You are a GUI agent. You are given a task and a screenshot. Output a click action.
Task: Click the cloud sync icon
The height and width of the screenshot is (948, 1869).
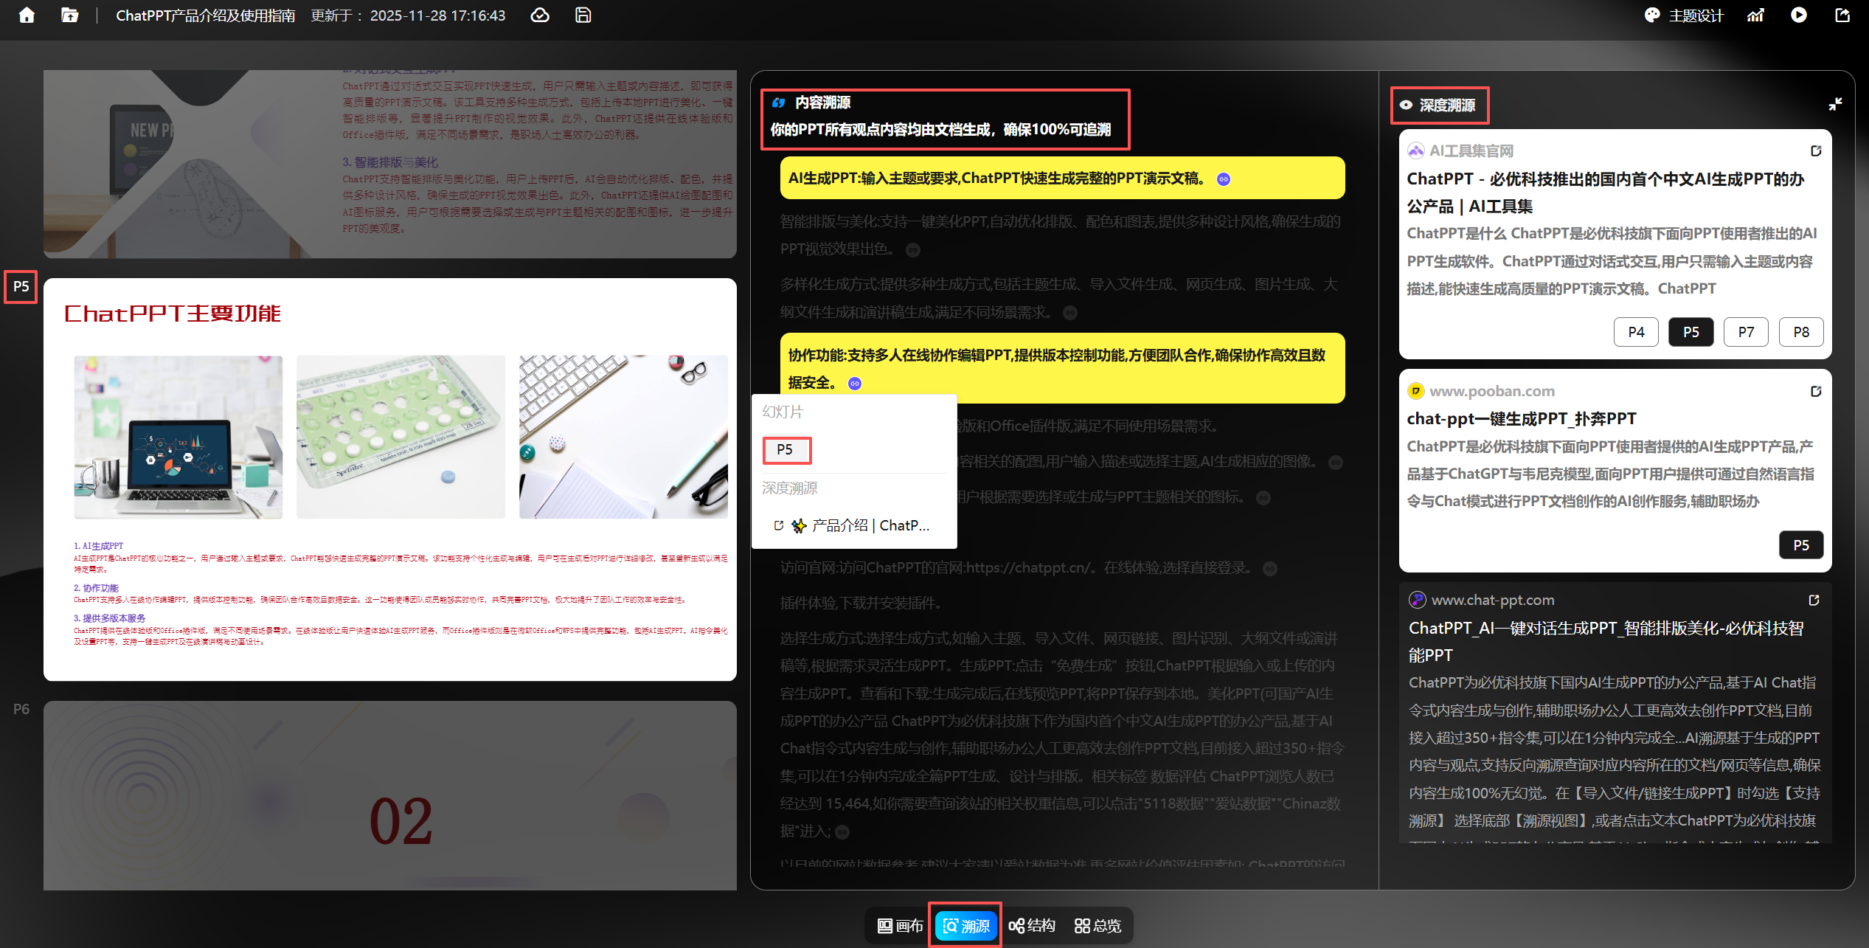coord(540,15)
